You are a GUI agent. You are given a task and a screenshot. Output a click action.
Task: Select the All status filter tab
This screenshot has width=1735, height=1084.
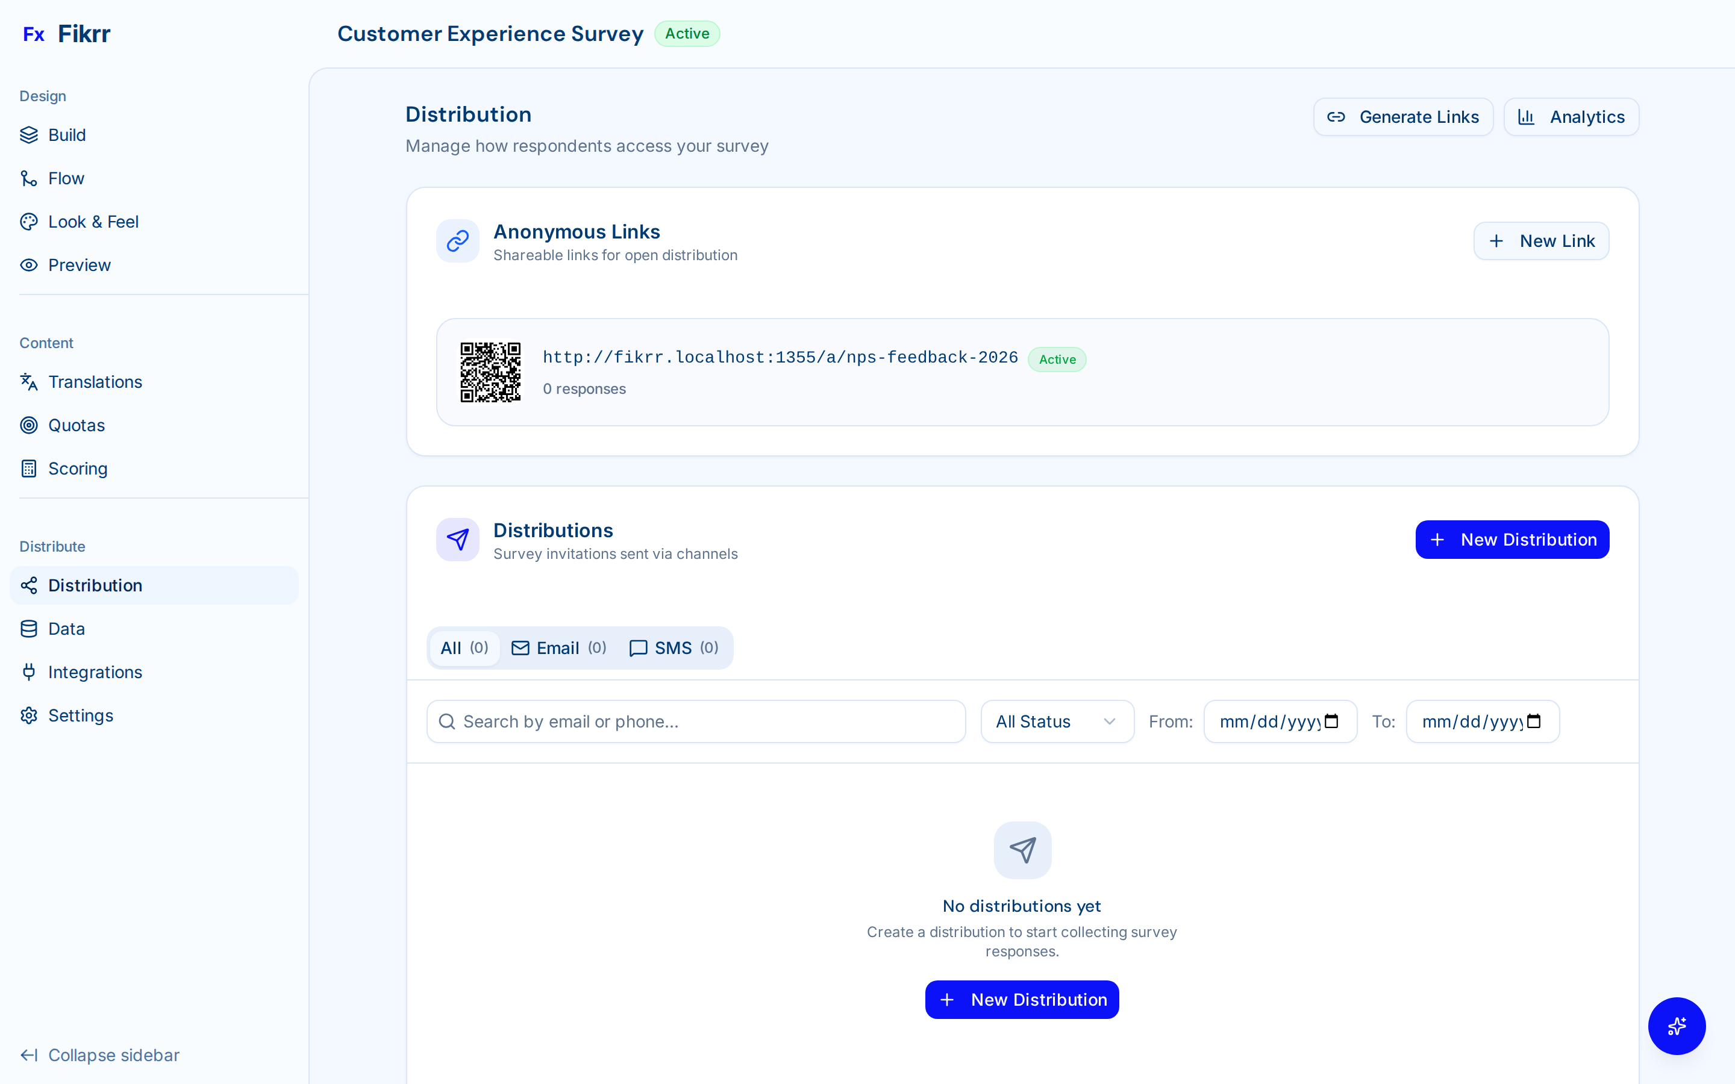[x=463, y=647]
